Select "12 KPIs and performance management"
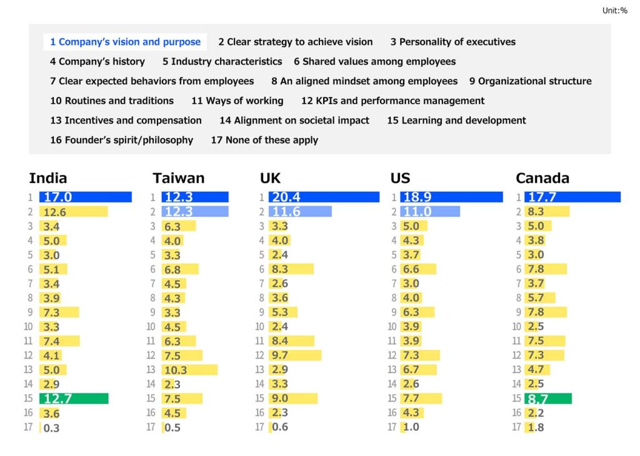Image resolution: width=640 pixels, height=456 pixels. coord(392,101)
